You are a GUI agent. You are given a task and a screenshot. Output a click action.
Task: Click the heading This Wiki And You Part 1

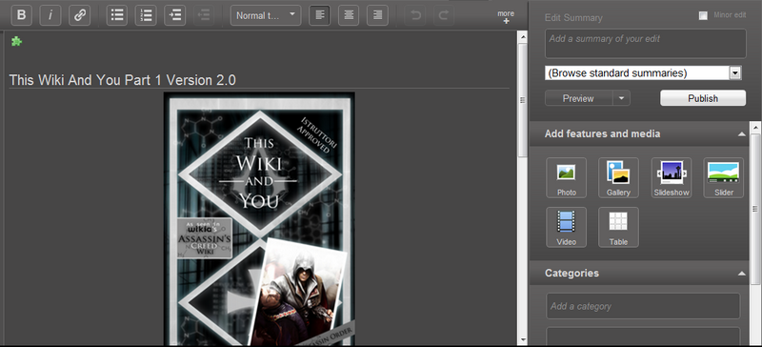click(x=123, y=80)
